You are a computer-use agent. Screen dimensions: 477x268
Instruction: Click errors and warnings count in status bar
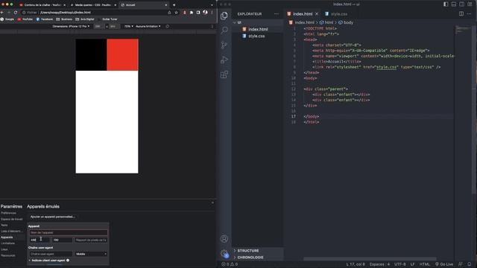point(230,264)
